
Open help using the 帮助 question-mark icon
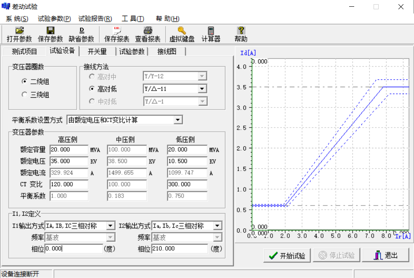(240, 33)
